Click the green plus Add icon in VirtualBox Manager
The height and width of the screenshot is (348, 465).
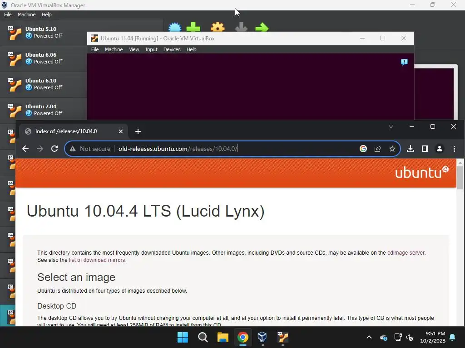click(x=193, y=27)
